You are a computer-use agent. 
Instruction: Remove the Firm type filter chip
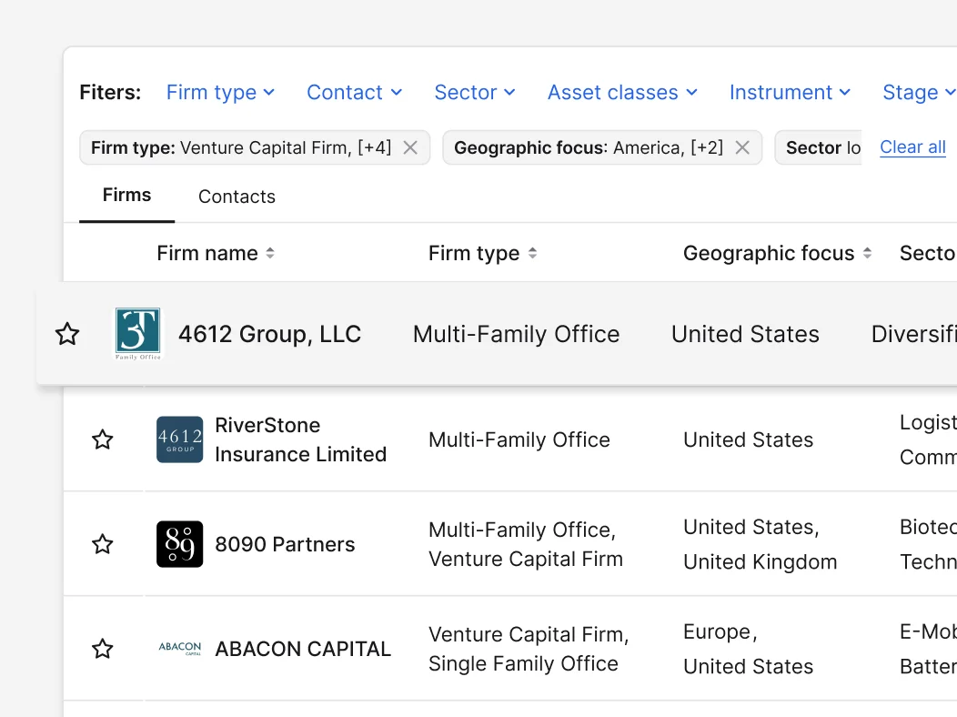(x=410, y=147)
